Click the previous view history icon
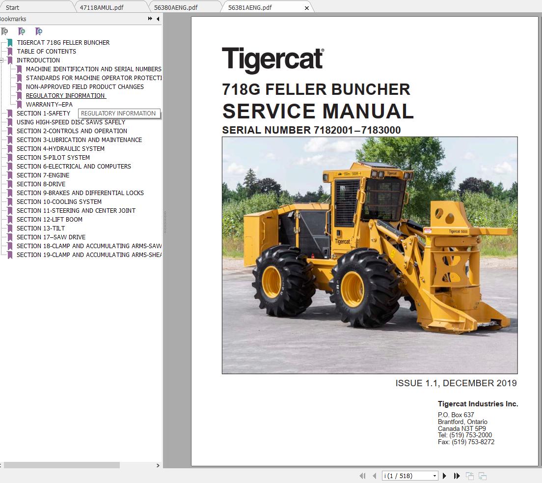 pyautogui.click(x=470, y=476)
